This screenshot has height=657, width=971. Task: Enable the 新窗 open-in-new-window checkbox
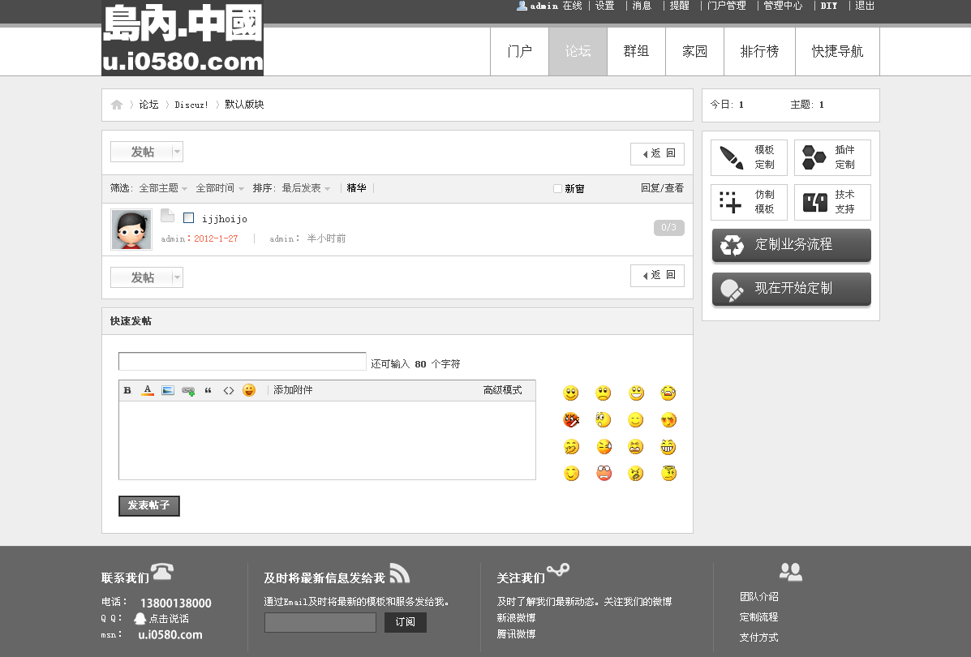[557, 188]
